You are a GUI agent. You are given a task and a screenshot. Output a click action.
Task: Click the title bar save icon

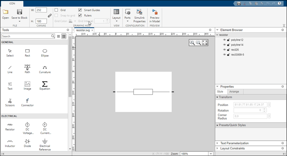[x=239, y=4]
